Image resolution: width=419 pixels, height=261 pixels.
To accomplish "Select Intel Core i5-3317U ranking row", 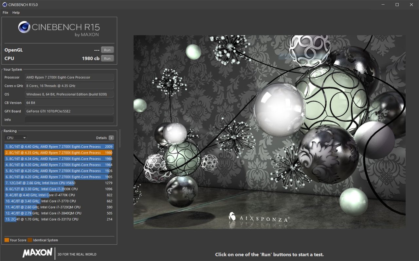I will tap(59, 219).
